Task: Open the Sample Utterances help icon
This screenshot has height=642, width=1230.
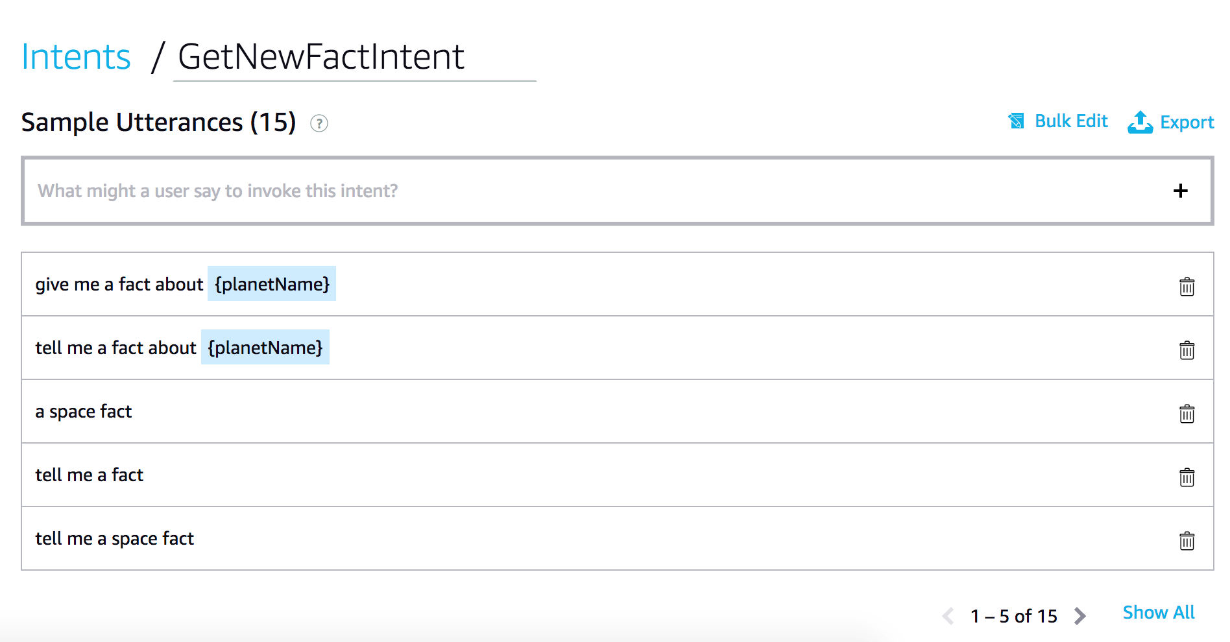Action: tap(319, 123)
